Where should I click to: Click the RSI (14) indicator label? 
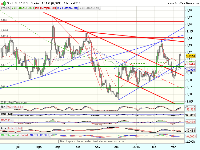pyautogui.click(x=6, y=114)
